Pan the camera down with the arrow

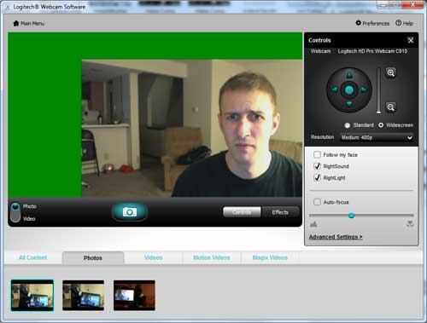pos(349,104)
